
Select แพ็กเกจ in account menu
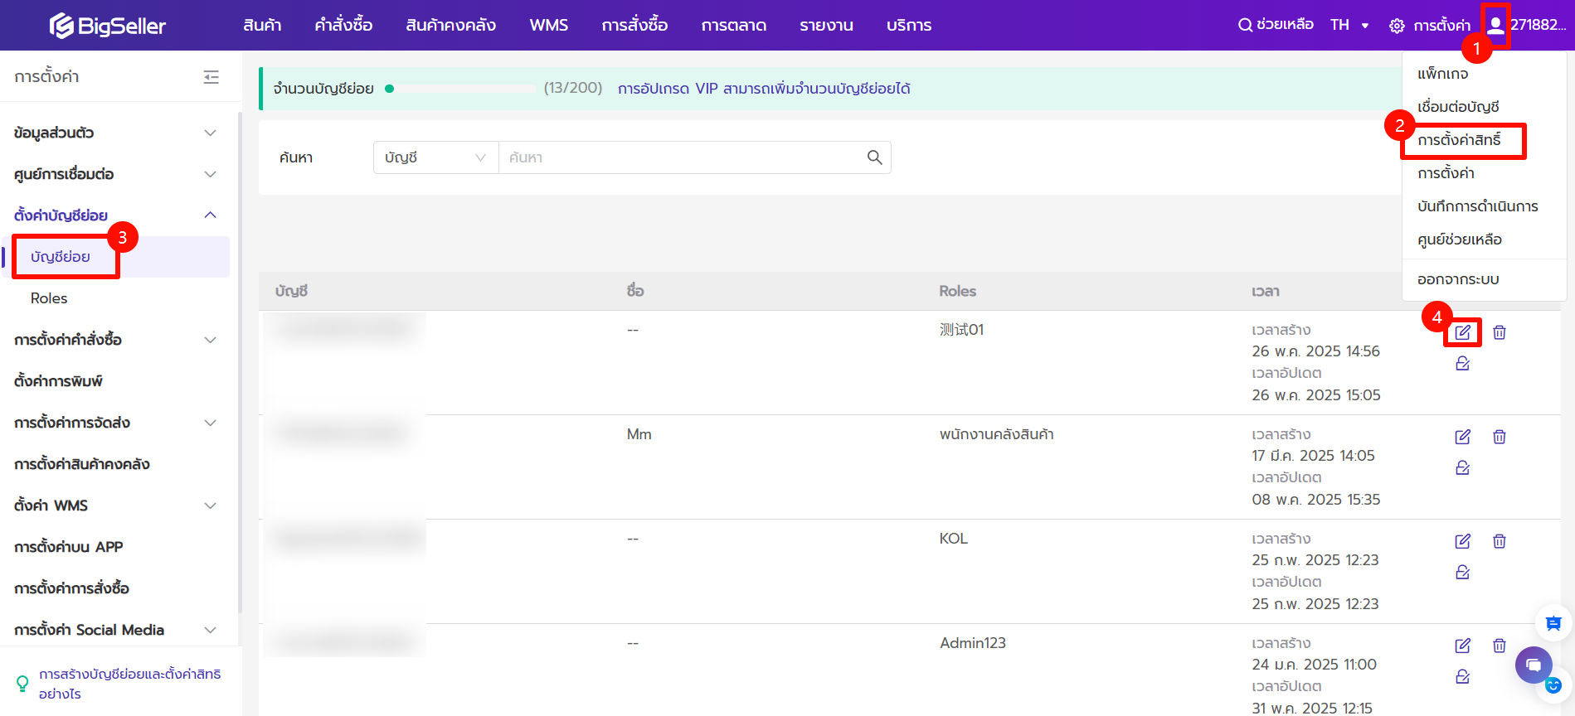(1442, 74)
